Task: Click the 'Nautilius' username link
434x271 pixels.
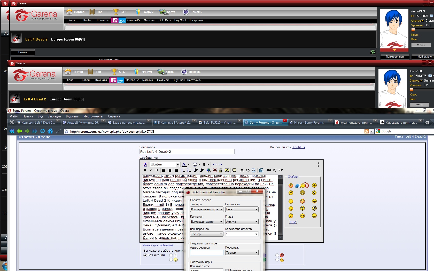Action: pyautogui.click(x=298, y=147)
